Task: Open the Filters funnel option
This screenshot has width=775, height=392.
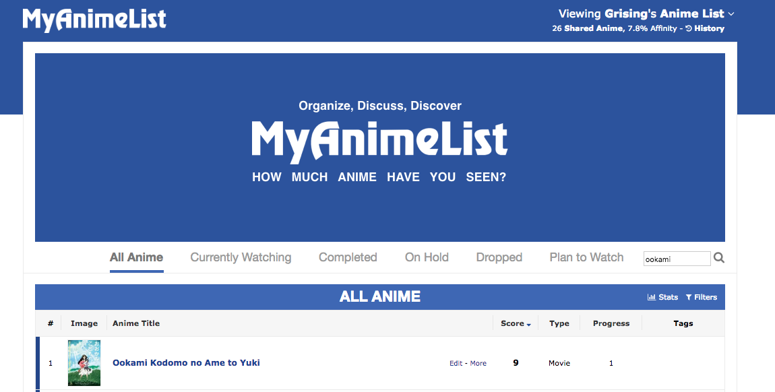Action: 701,297
